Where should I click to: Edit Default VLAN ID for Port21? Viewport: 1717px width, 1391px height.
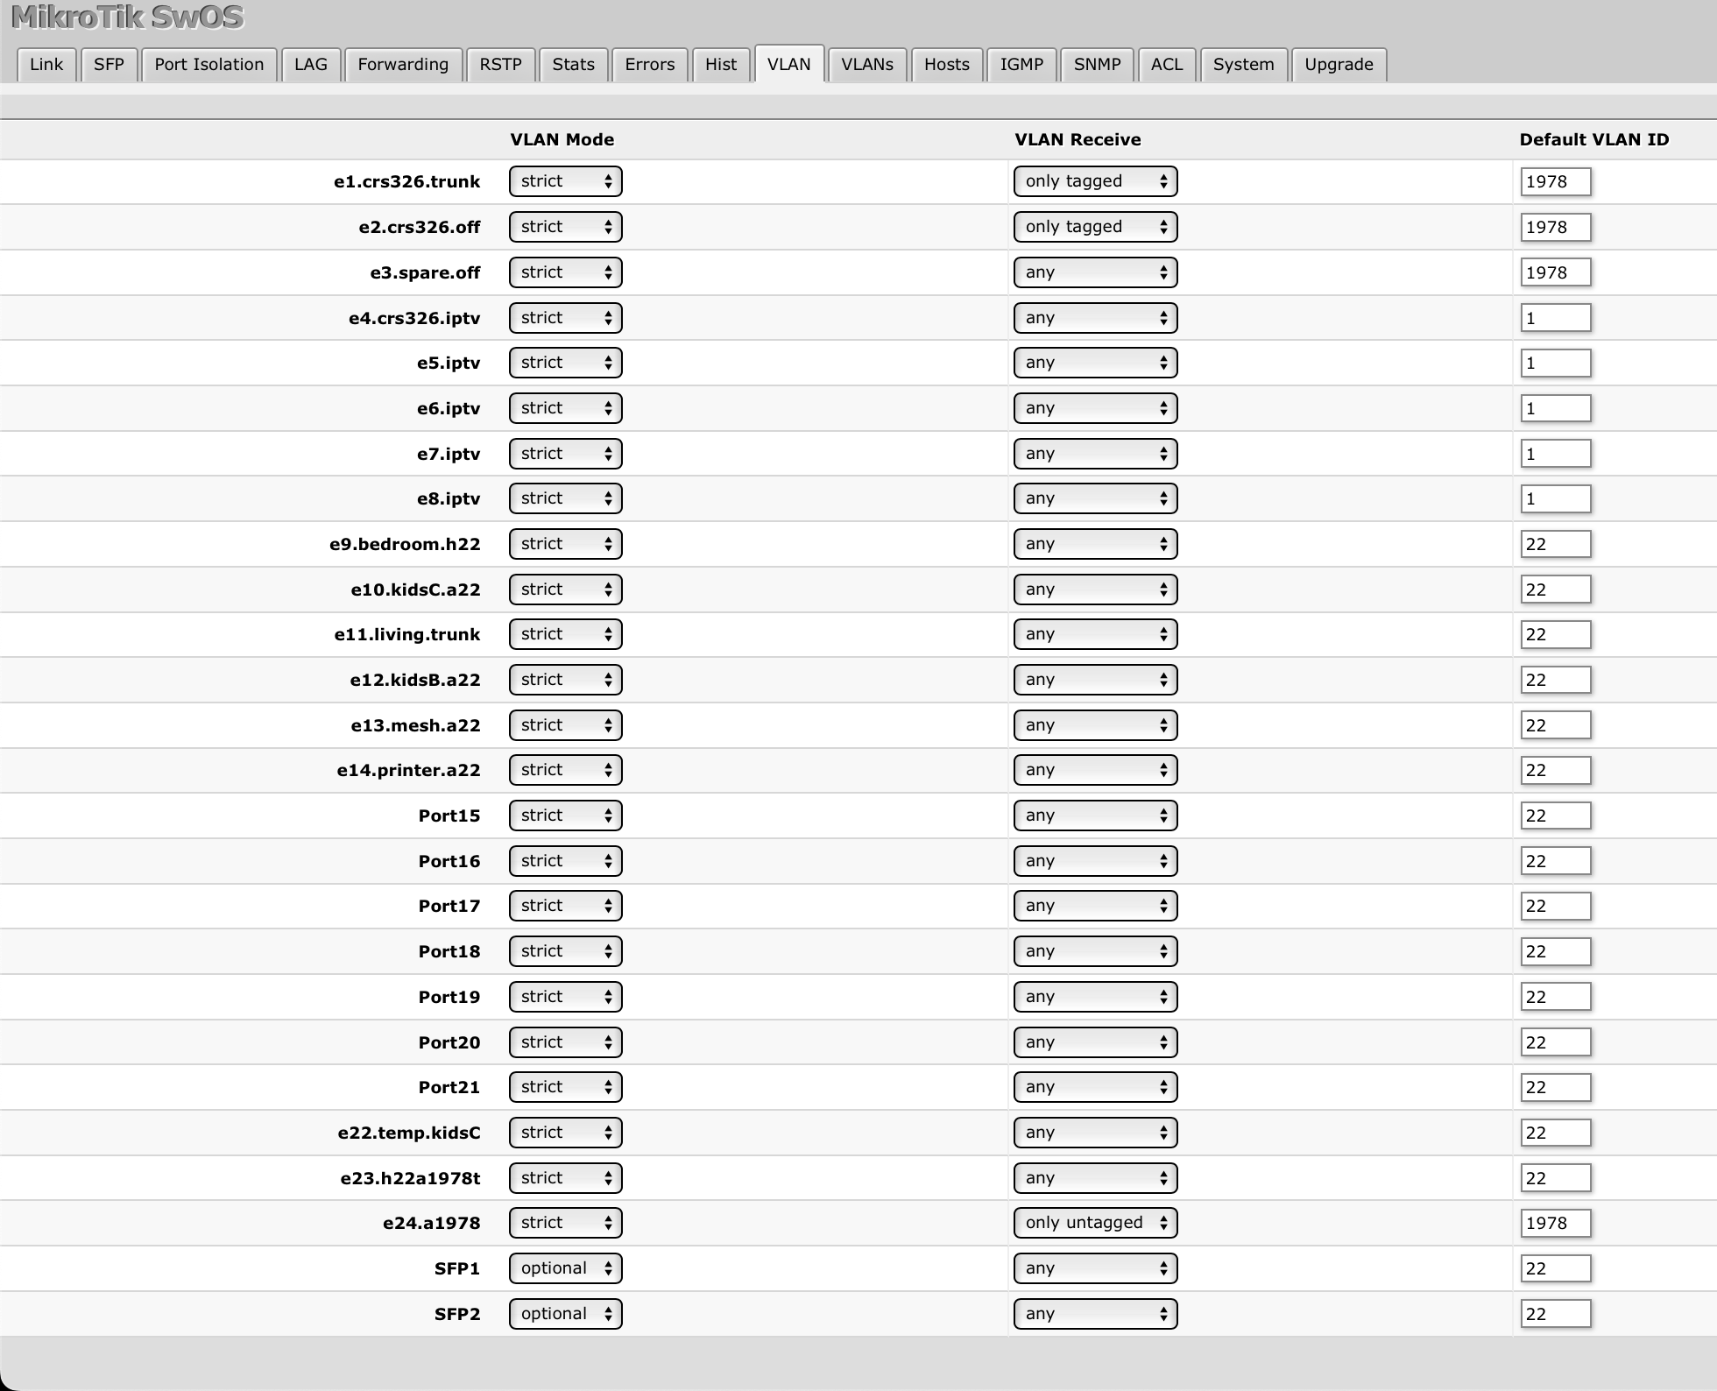click(x=1555, y=1087)
